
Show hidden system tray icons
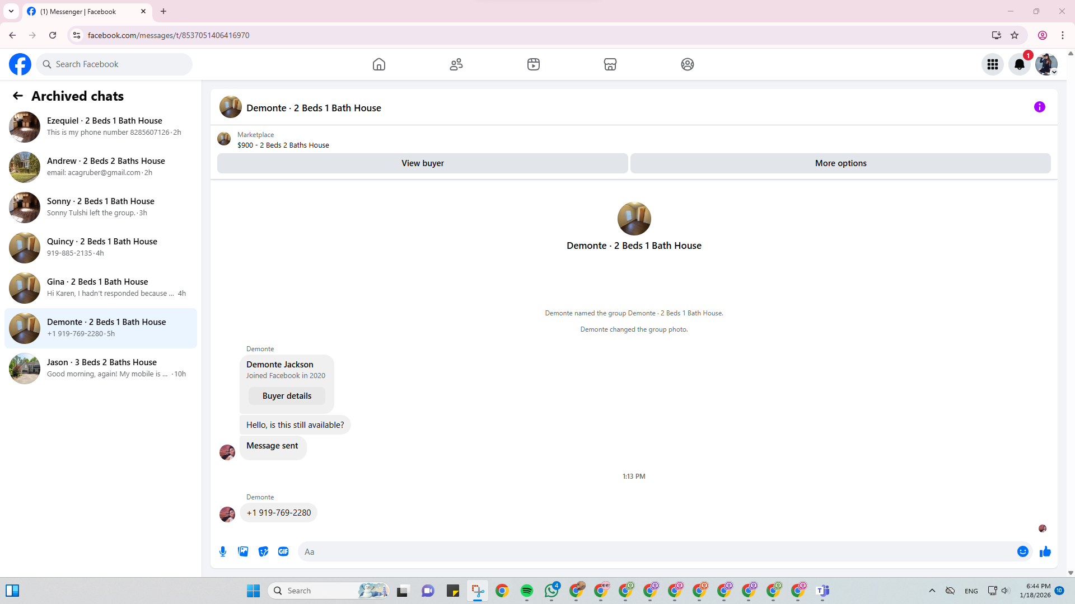(932, 591)
